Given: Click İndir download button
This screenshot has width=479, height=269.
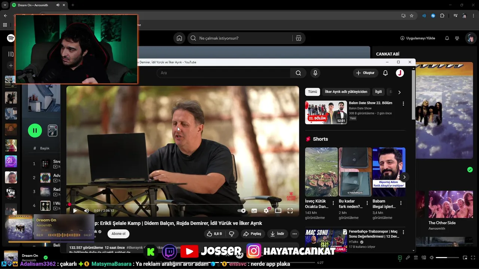Looking at the screenshot, I should [x=277, y=234].
